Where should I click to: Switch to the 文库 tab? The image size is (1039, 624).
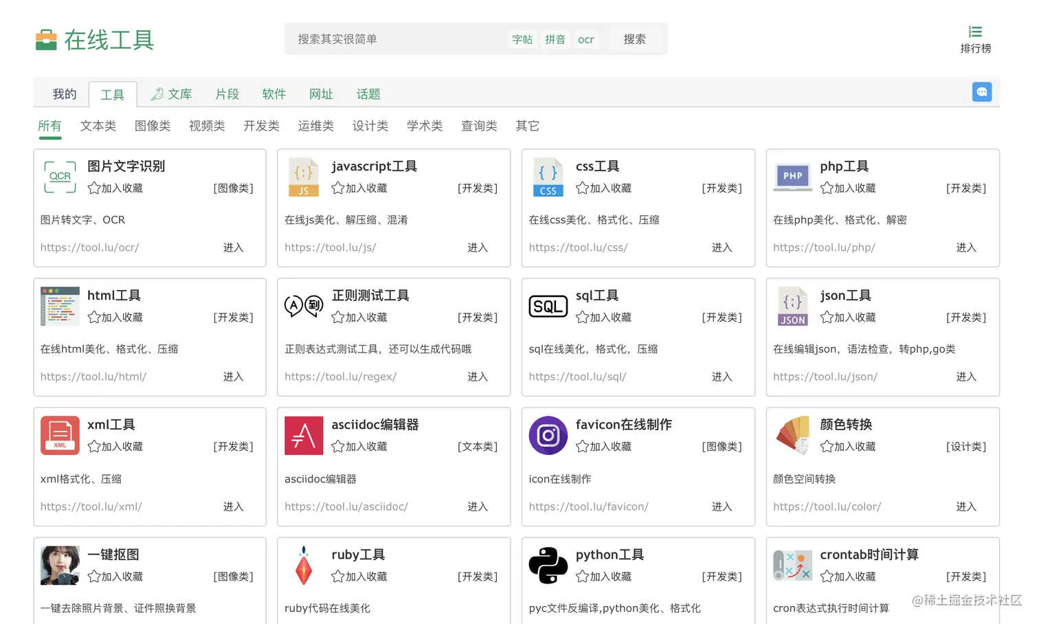pos(172,94)
